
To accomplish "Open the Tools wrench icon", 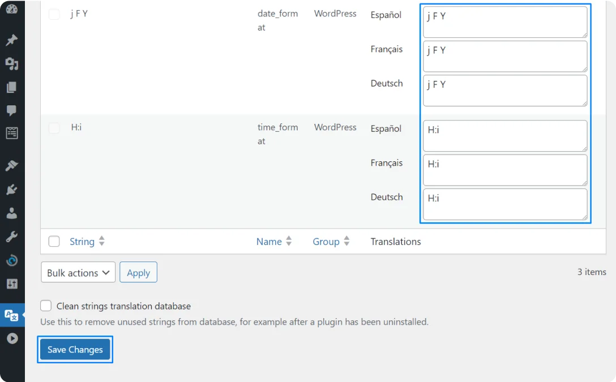I will point(12,236).
